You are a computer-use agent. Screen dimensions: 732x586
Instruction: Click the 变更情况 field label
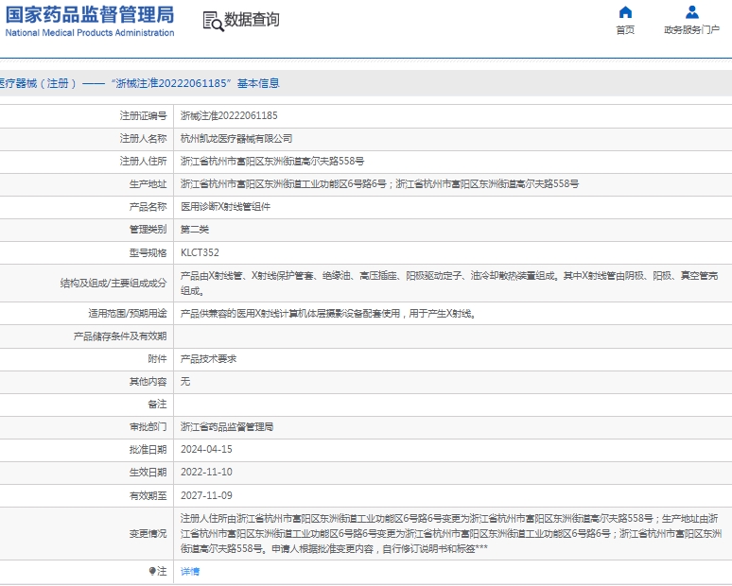(x=148, y=533)
